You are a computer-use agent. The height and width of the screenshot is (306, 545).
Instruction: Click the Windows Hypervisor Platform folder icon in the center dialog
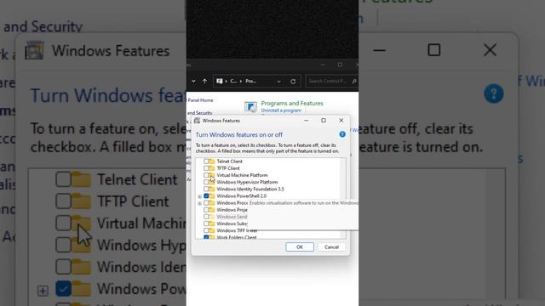212,182
